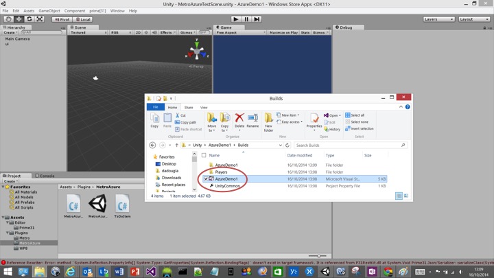Uncheck the AzureDemo1 solution file checkbox
Image resolution: width=494 pixels, height=278 pixels.
coord(206,179)
